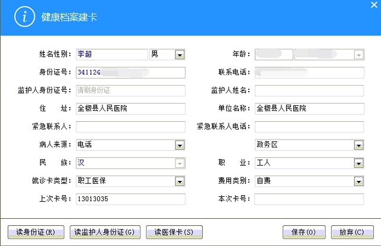Open the 费用类别 dropdown showing 自费
This screenshot has height=246, width=381.
(x=358, y=181)
